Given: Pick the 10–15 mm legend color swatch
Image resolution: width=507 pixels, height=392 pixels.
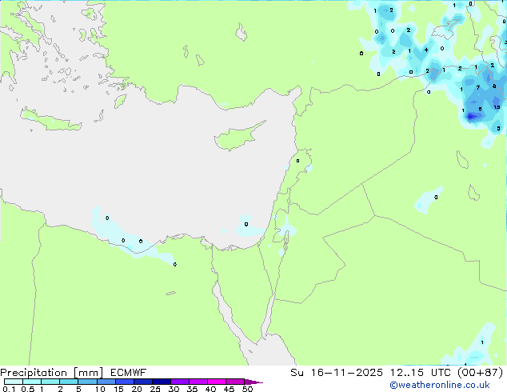Looking at the screenshot, I should (106, 382).
